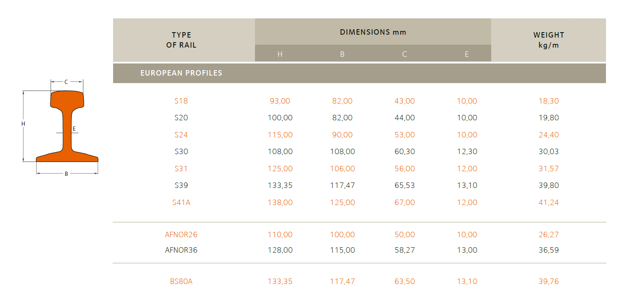The image size is (626, 299).
Task: Click the S31 rail type
Action: tap(181, 169)
